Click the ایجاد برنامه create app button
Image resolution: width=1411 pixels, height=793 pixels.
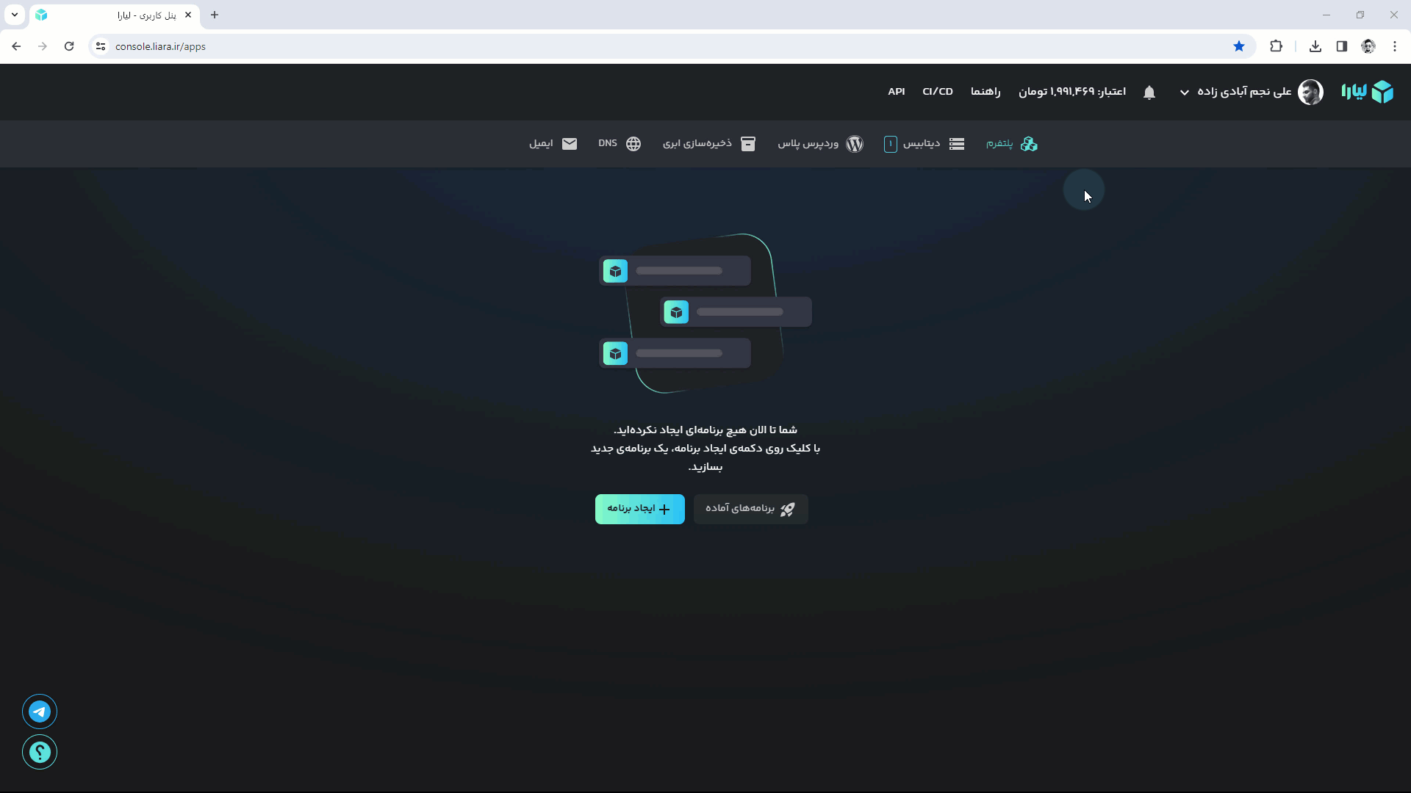tap(640, 509)
